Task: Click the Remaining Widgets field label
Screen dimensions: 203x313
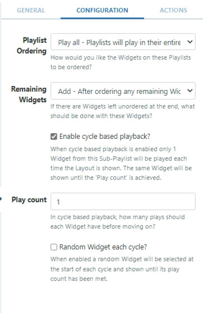Action: click(x=29, y=94)
